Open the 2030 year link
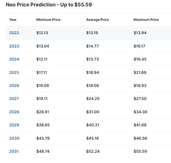The width and height of the screenshot is (171, 163). (x=14, y=138)
